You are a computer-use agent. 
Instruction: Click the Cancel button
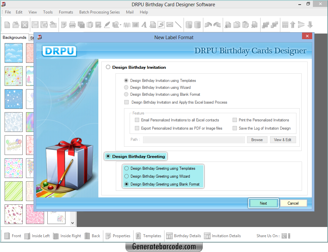pyautogui.click(x=293, y=203)
